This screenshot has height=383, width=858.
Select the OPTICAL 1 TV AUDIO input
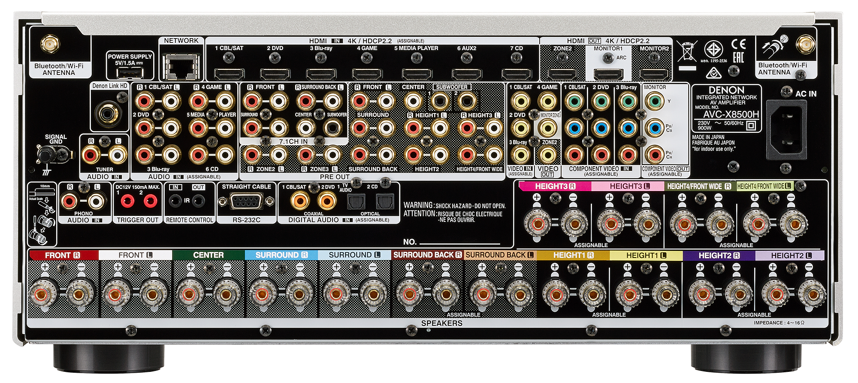click(x=356, y=201)
